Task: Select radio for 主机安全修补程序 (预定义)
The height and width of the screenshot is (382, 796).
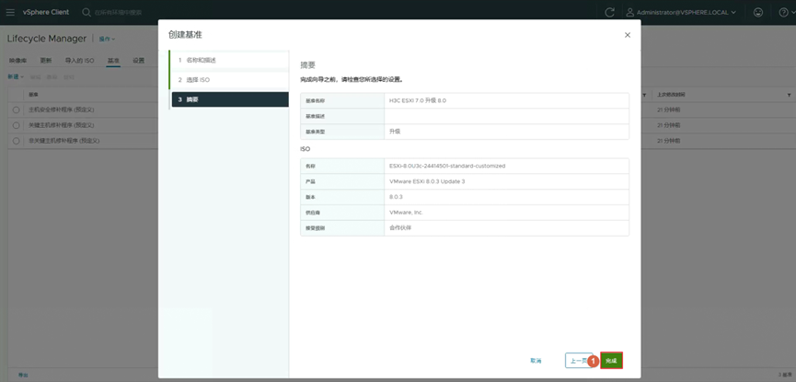Action: tap(17, 110)
